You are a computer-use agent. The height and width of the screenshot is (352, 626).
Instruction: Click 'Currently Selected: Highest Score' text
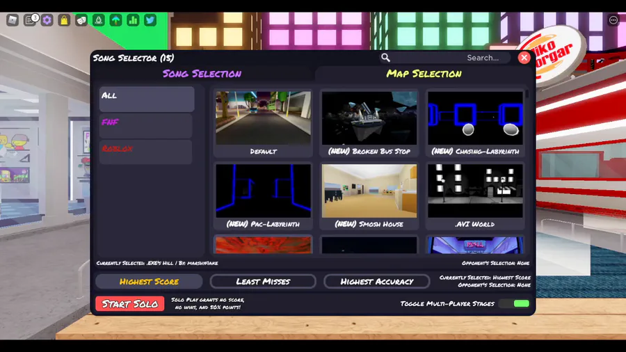tap(485, 278)
